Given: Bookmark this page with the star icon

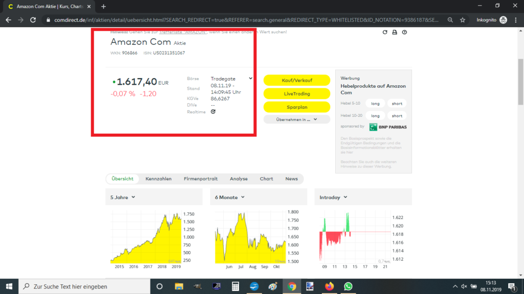Looking at the screenshot, I should point(463,20).
